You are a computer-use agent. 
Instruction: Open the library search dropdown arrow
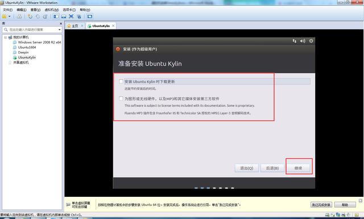[59, 30]
